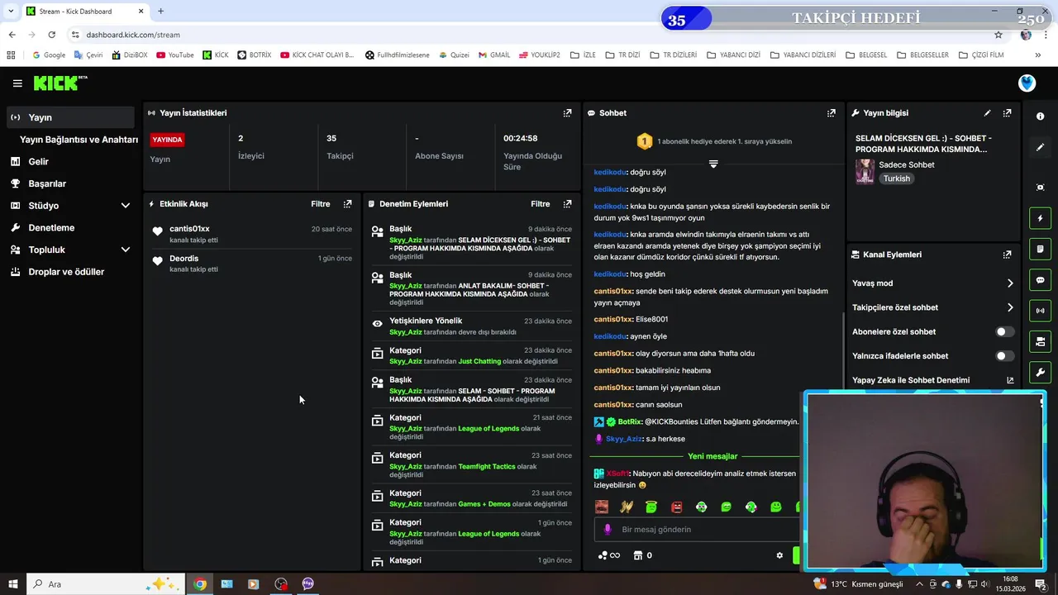Open the Yapay Zeka external link icon
The image size is (1058, 595).
tap(1009, 380)
